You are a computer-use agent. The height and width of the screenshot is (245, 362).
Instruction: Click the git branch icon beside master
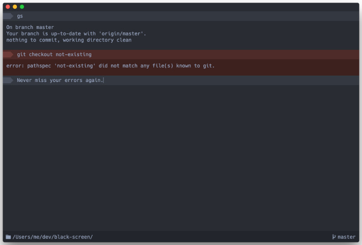click(334, 237)
